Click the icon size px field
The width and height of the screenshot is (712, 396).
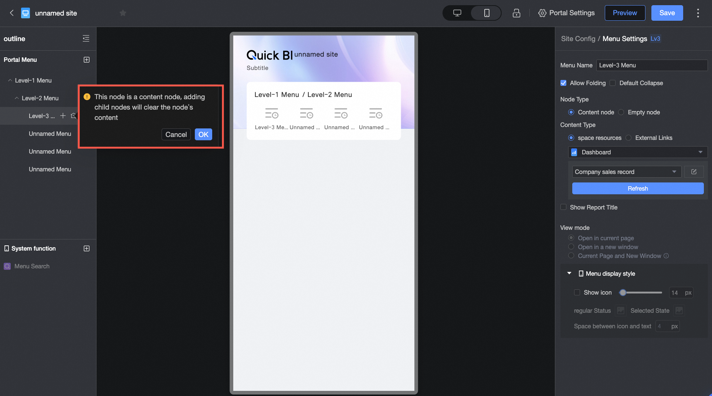pyautogui.click(x=681, y=292)
